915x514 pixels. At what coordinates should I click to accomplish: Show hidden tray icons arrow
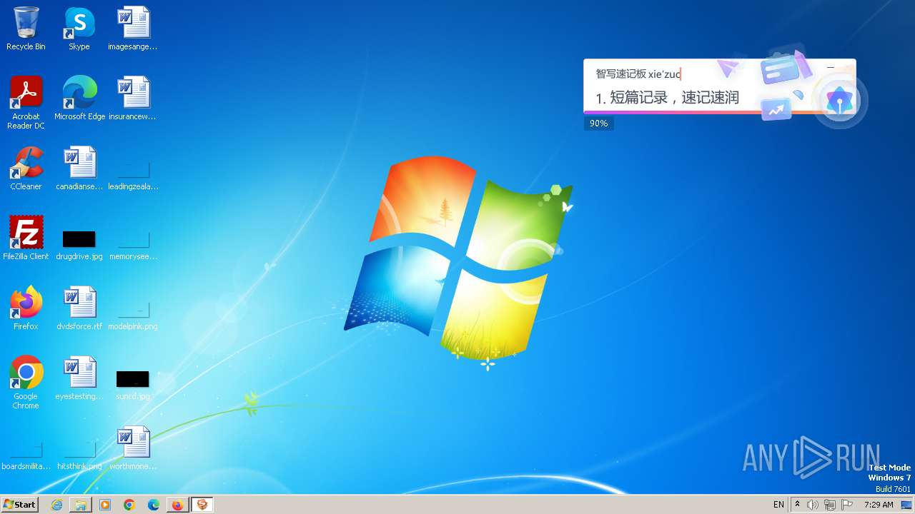[x=797, y=505]
